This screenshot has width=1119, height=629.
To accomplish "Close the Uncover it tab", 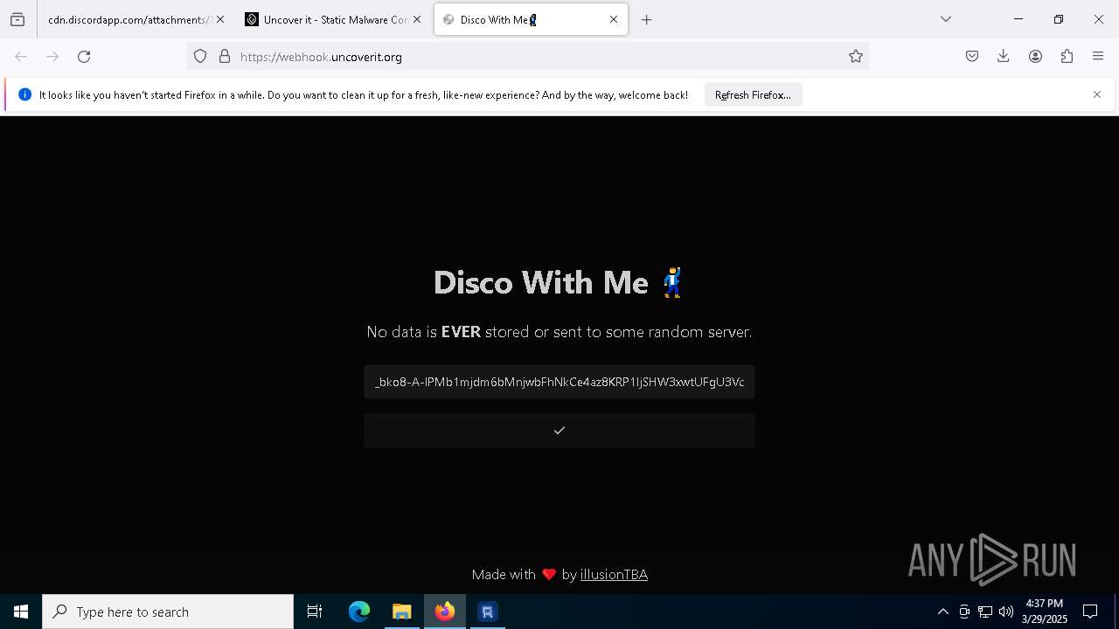I will click(x=416, y=19).
